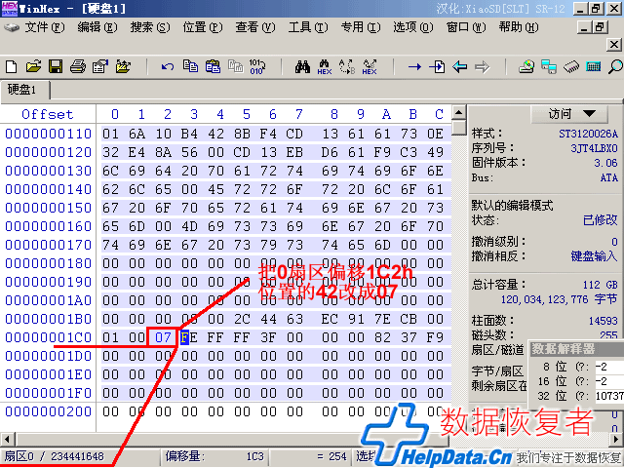Paste clipboard with the clipboard icon

click(x=213, y=66)
